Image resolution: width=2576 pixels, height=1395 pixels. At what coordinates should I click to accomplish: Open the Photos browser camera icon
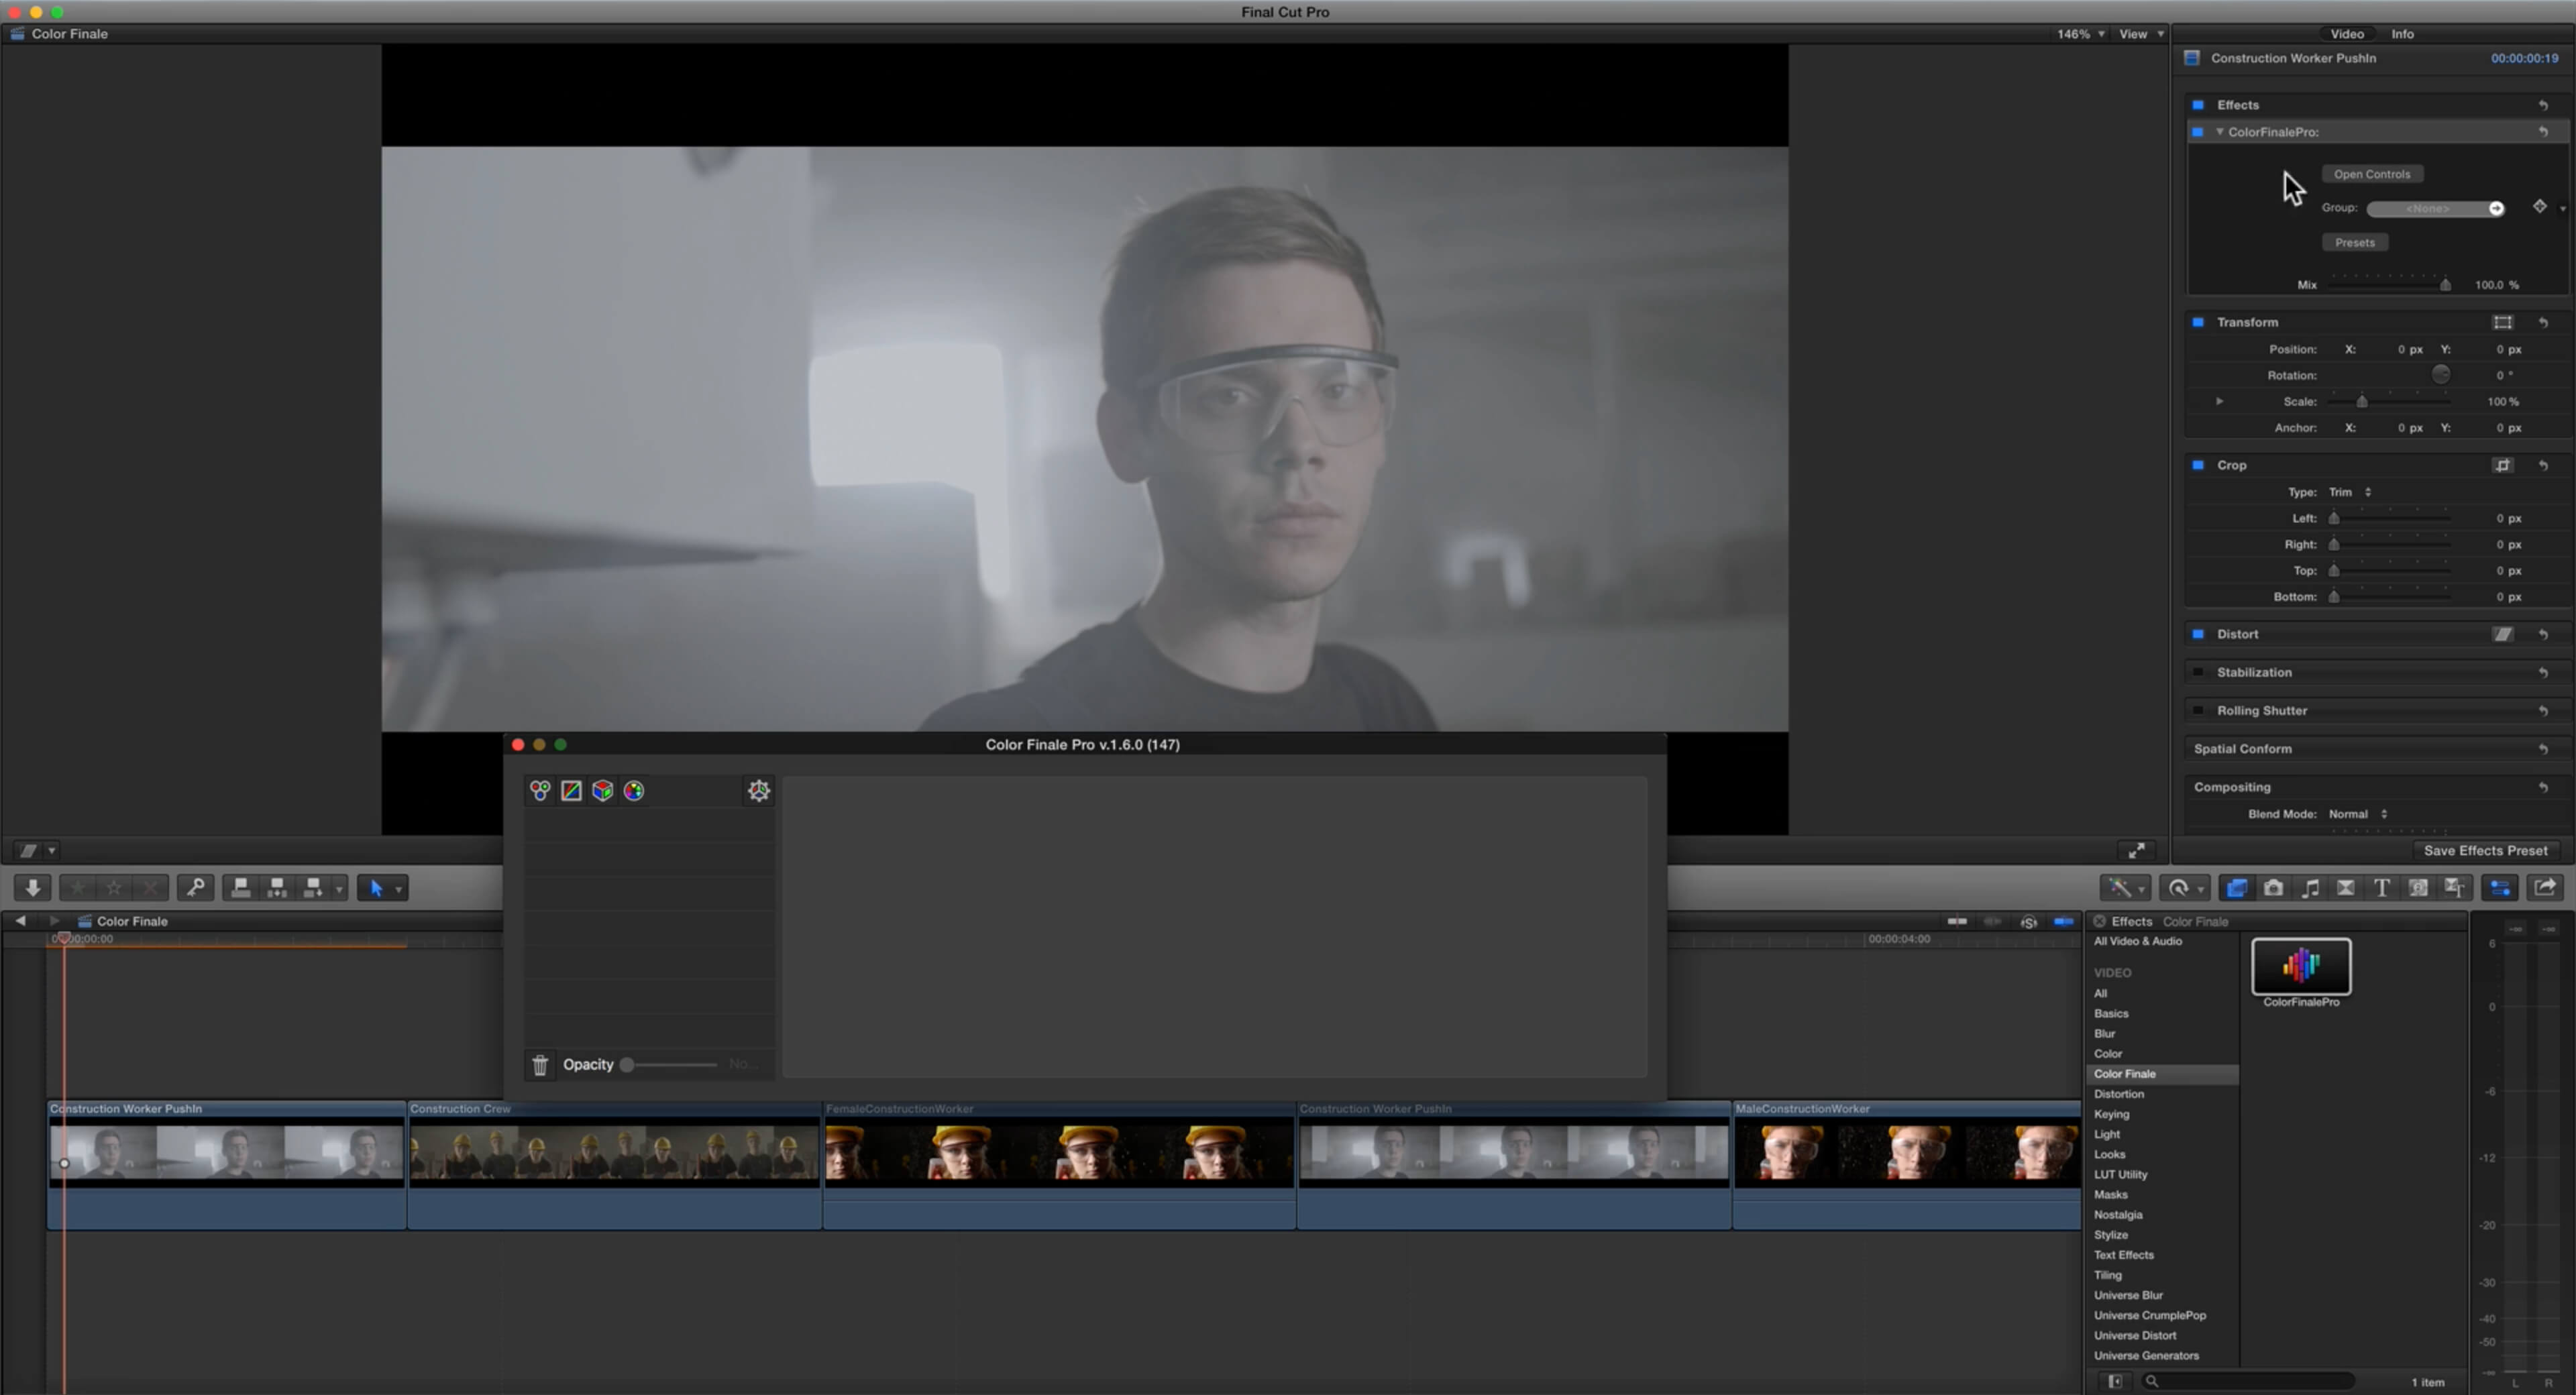[x=2273, y=888]
